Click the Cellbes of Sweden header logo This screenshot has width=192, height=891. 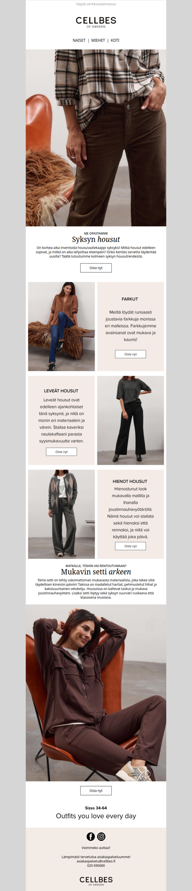pos(96,22)
